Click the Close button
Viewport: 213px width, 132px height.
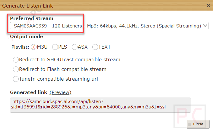[x=198, y=124]
